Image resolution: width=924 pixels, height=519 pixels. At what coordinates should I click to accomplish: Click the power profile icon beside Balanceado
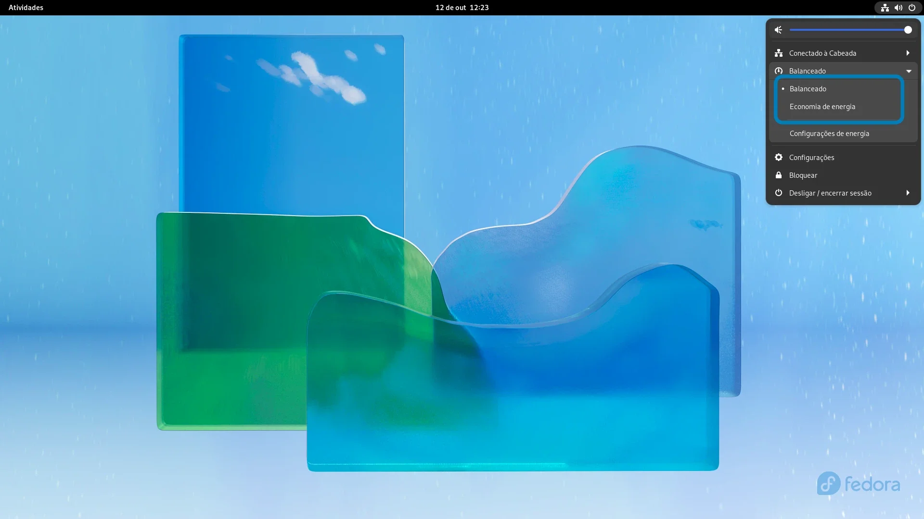778,71
